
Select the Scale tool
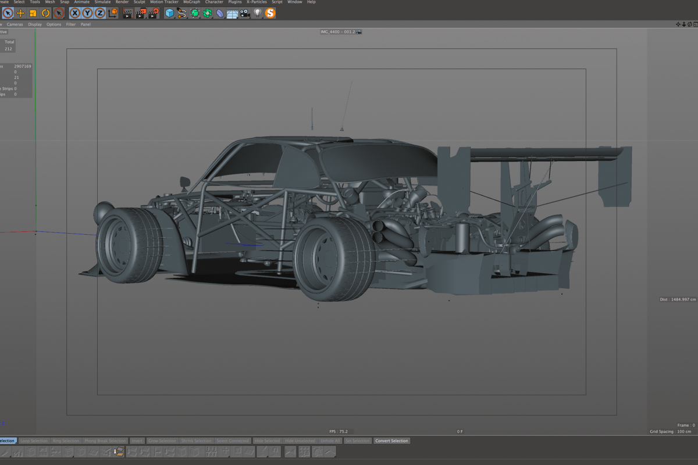click(x=33, y=13)
